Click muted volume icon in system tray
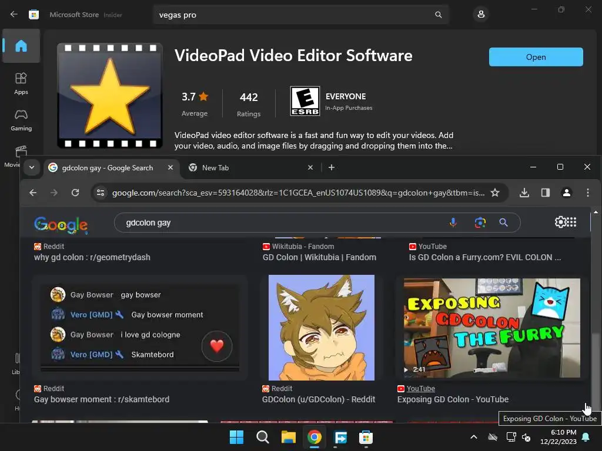The image size is (602, 451). 526,437
